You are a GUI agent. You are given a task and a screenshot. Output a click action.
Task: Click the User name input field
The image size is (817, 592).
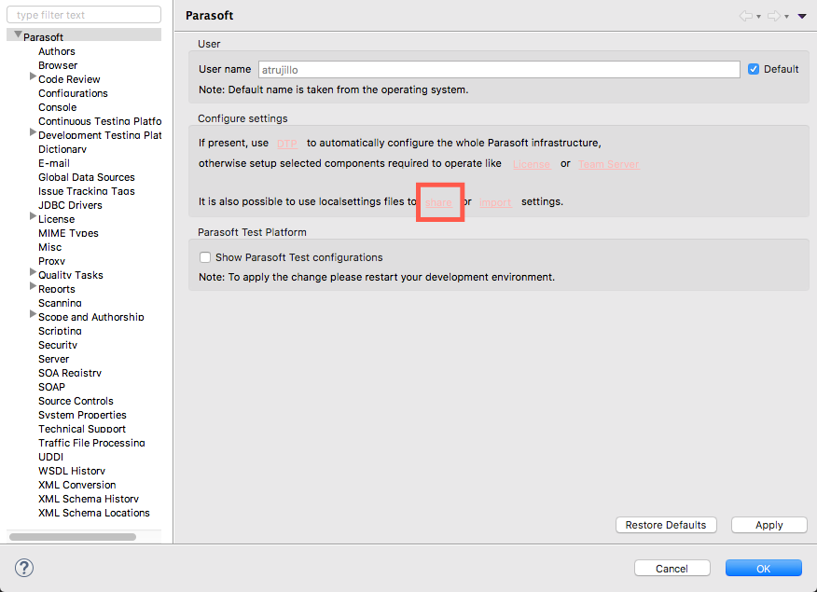click(499, 69)
